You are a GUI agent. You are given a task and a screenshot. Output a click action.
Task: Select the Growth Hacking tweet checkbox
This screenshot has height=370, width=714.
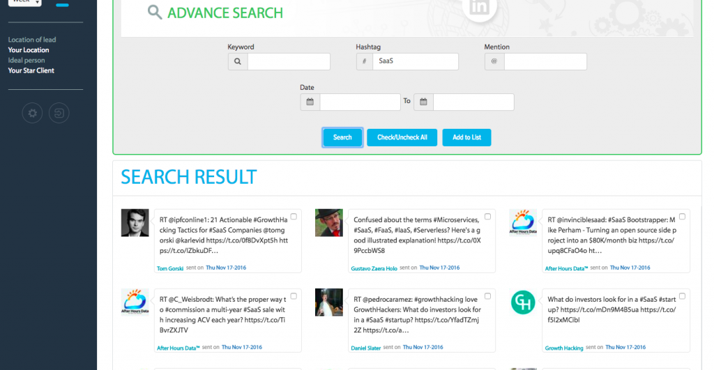(682, 296)
